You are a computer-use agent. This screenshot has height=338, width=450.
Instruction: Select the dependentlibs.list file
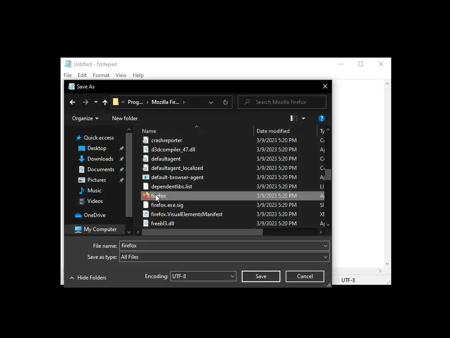pyautogui.click(x=233, y=187)
